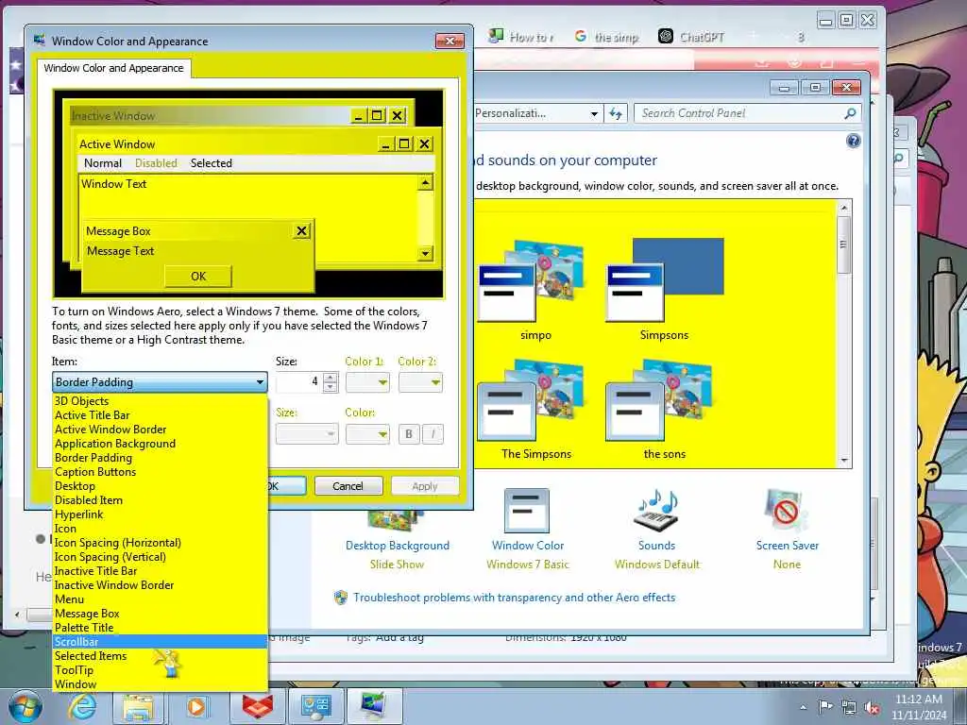Select Icon Spacing (Horizontal) list entry
The image size is (967, 725).
160,543
